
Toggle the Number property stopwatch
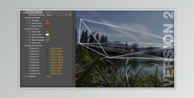(x=30, y=21)
